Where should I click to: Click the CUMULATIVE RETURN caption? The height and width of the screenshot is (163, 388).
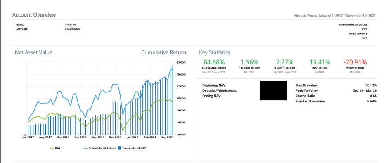coord(214,68)
